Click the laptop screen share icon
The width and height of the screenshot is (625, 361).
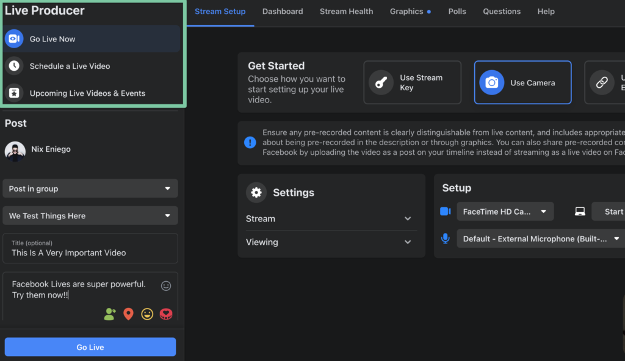pyautogui.click(x=580, y=211)
